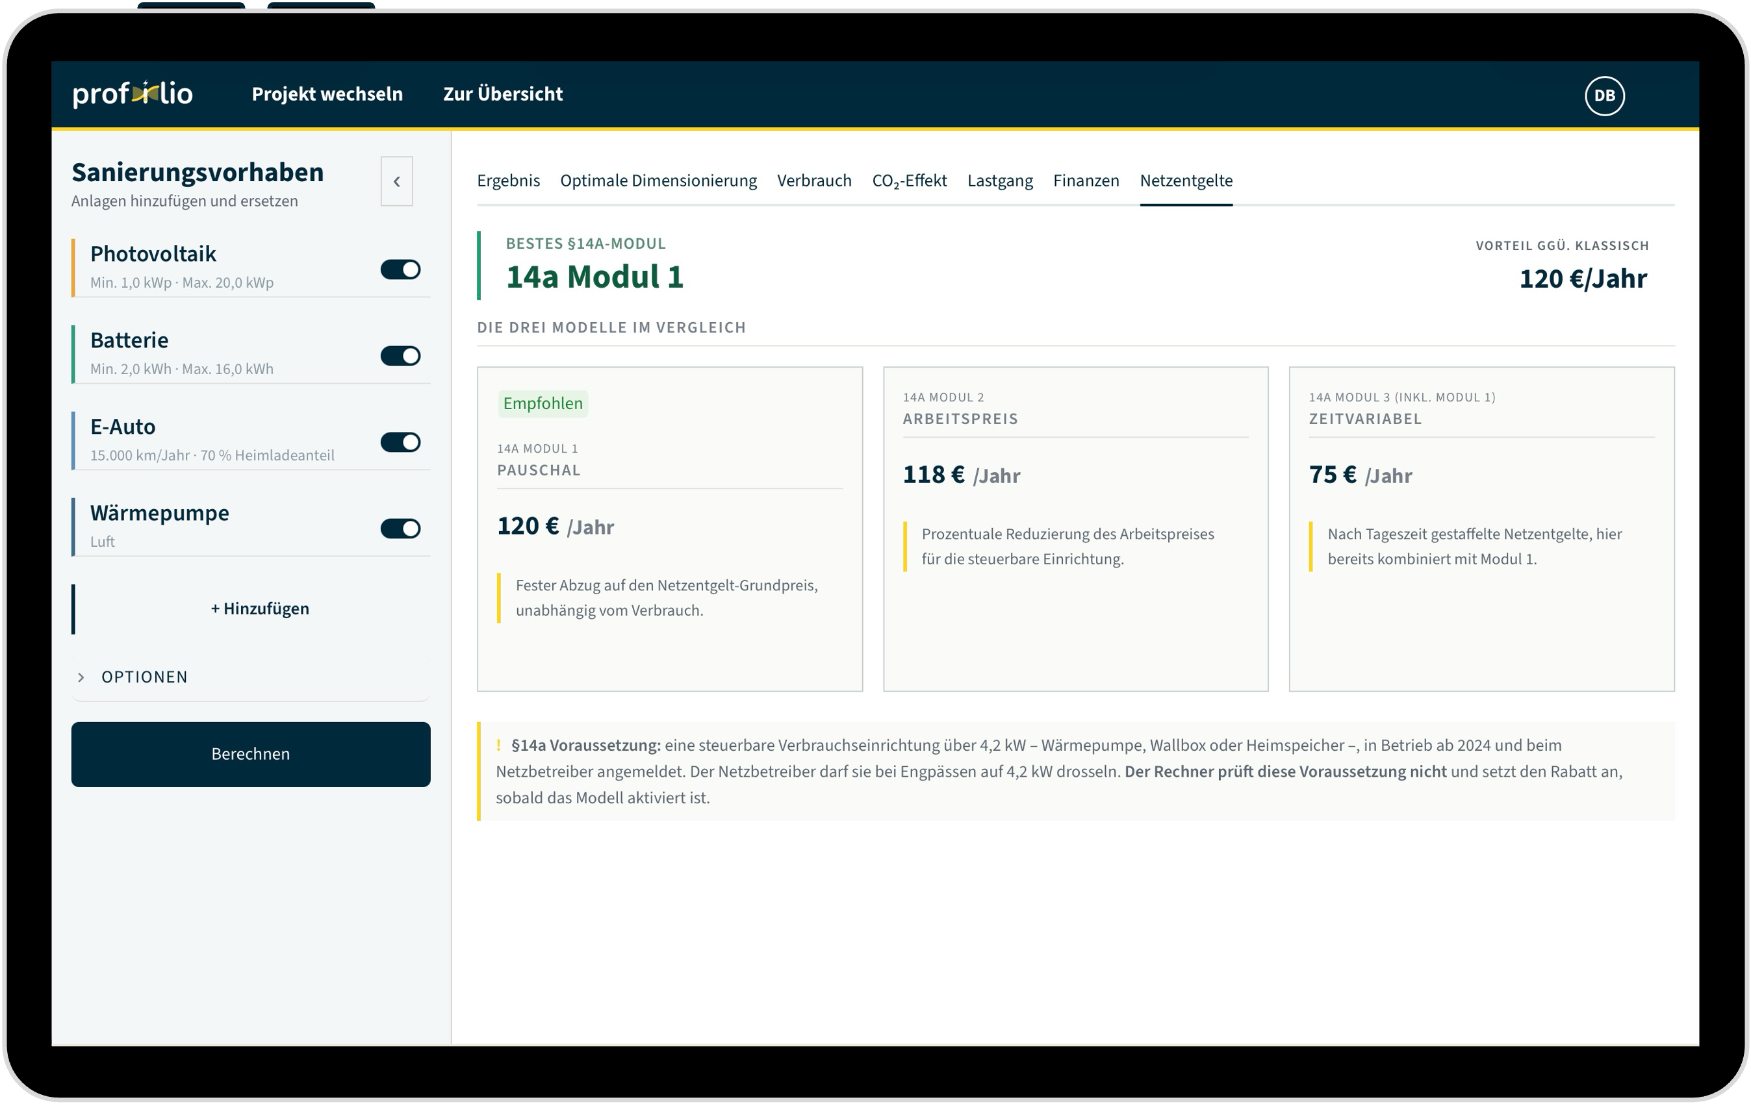The image size is (1751, 1104).
Task: Switch to Optimale Dimensionierung tab
Action: pos(658,181)
